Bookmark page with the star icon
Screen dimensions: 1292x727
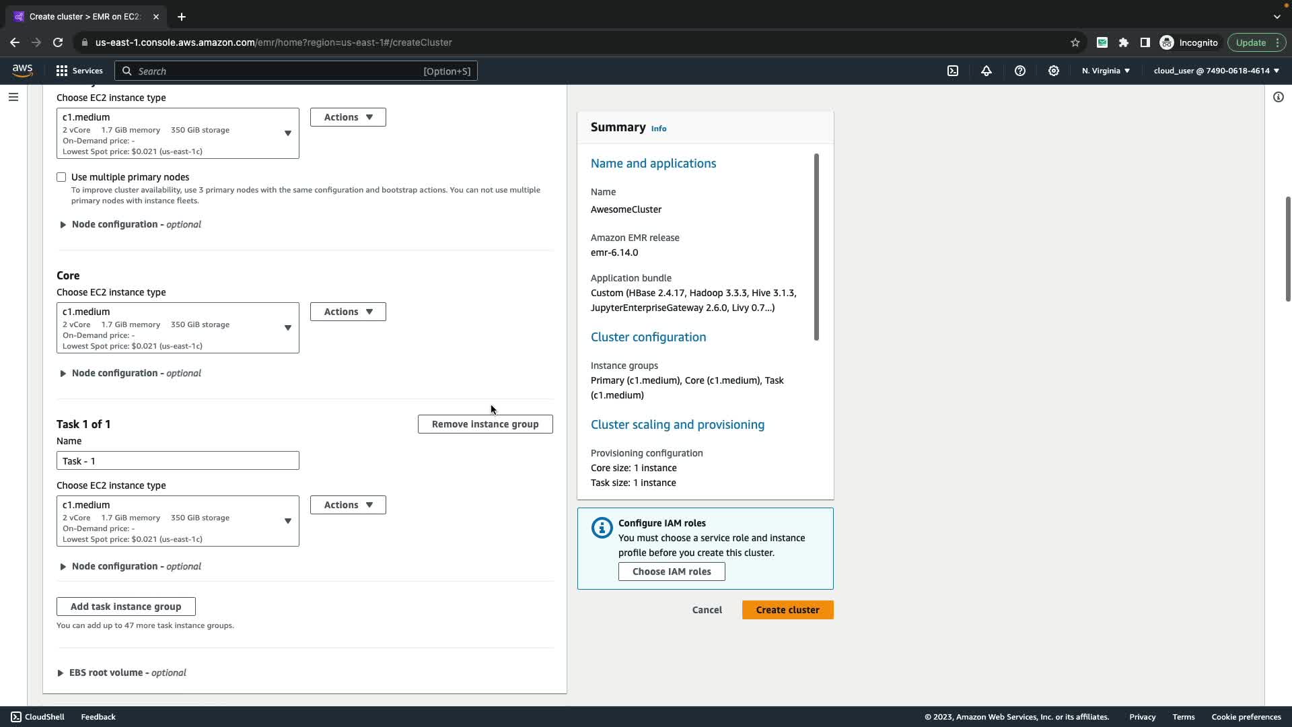pos(1075,42)
